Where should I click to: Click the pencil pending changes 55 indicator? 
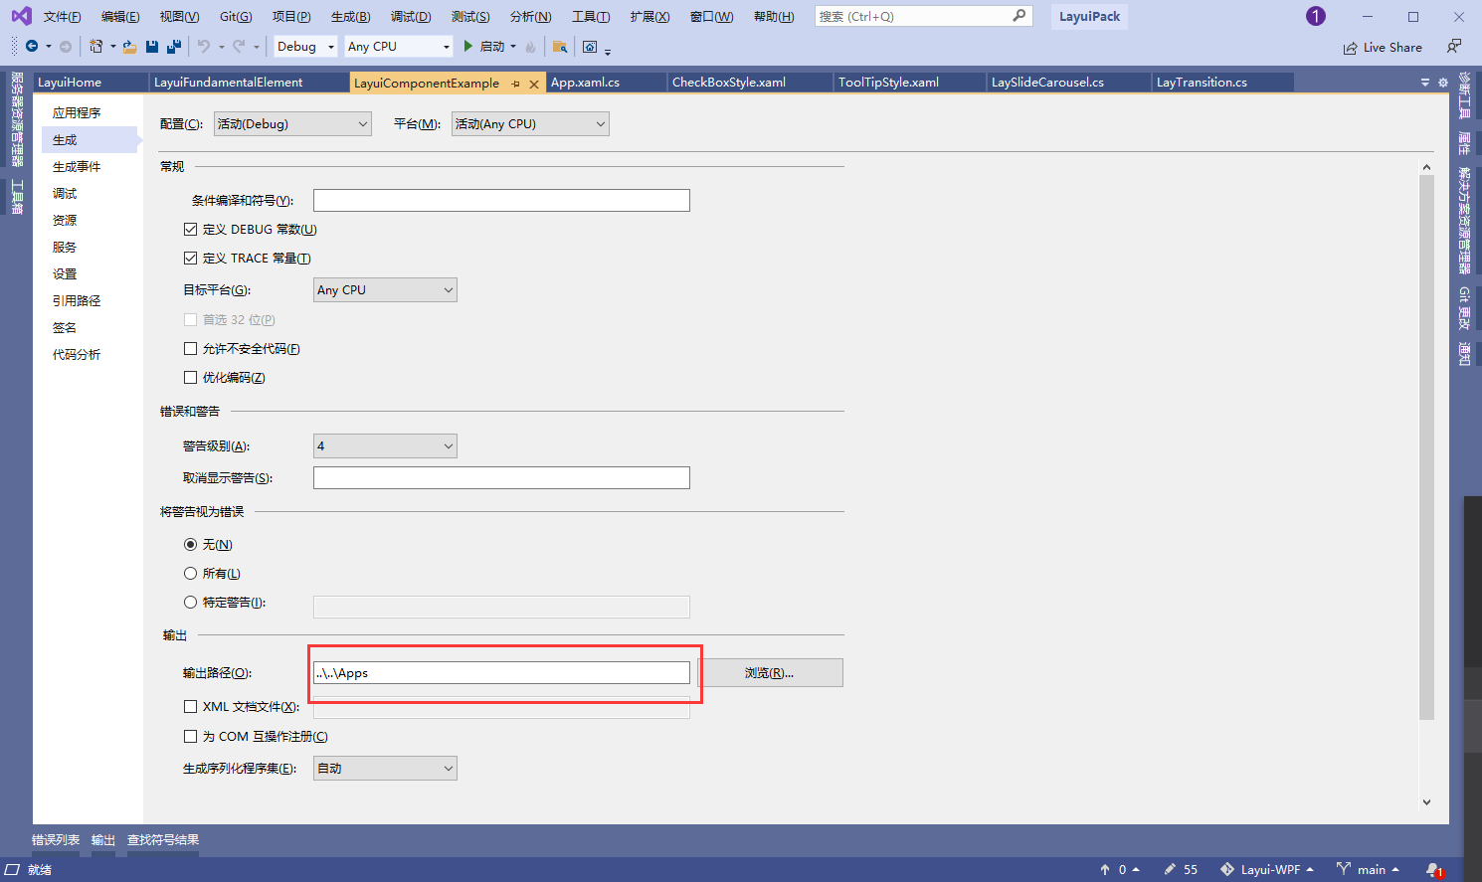tap(1181, 869)
